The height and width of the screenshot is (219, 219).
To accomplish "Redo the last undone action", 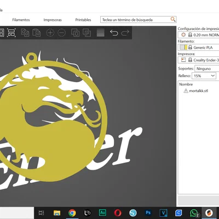I will pos(125,33).
